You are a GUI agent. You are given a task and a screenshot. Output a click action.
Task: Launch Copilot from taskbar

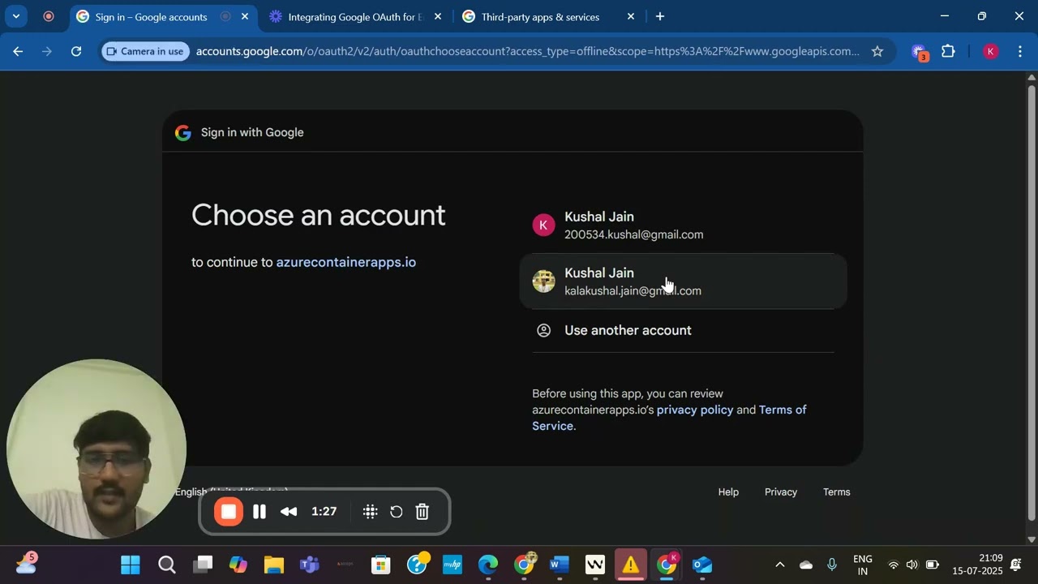pyautogui.click(x=238, y=565)
